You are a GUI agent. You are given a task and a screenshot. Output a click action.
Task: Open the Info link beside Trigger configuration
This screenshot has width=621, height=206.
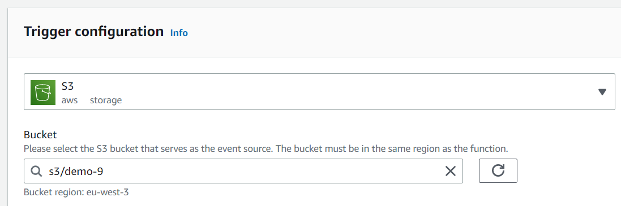pyautogui.click(x=179, y=33)
